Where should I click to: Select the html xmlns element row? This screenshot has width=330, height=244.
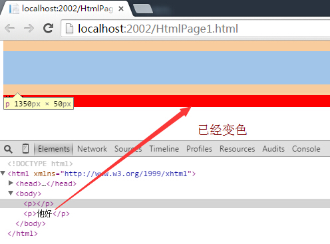(x=102, y=174)
